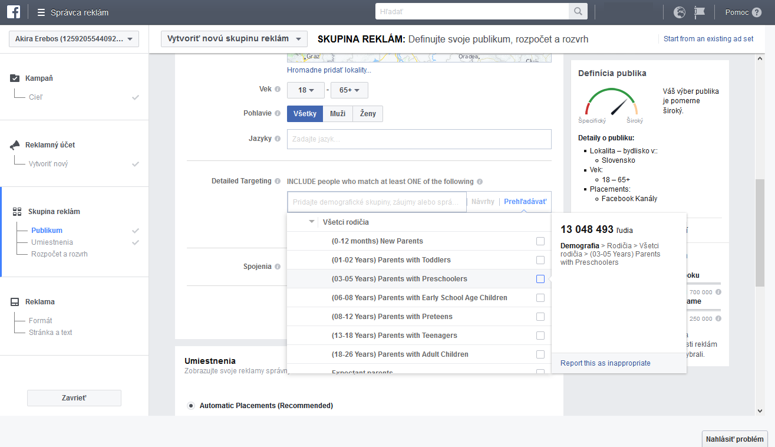Click the Jazyky language input field

[x=419, y=139]
